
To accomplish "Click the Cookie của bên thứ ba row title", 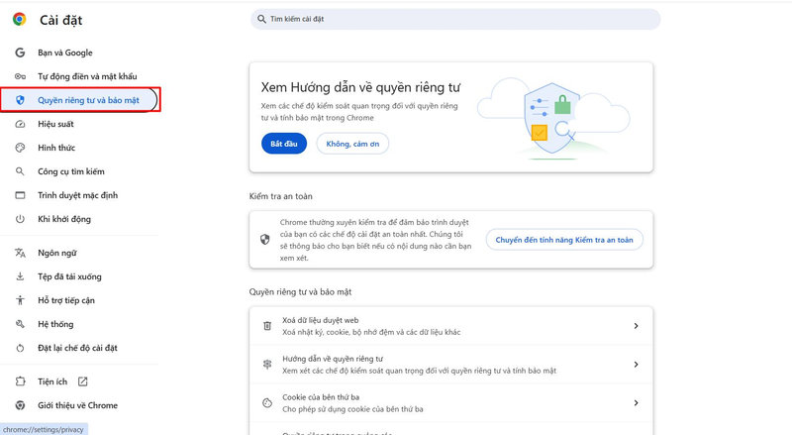I will tap(321, 397).
